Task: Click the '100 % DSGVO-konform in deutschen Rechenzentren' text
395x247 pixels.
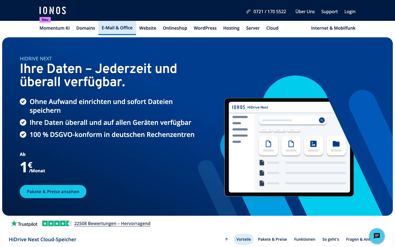Action: pyautogui.click(x=112, y=134)
